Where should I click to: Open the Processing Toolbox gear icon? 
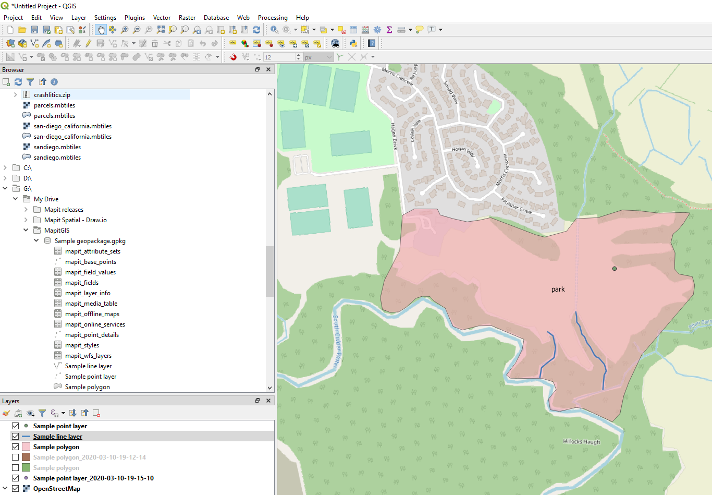(377, 30)
